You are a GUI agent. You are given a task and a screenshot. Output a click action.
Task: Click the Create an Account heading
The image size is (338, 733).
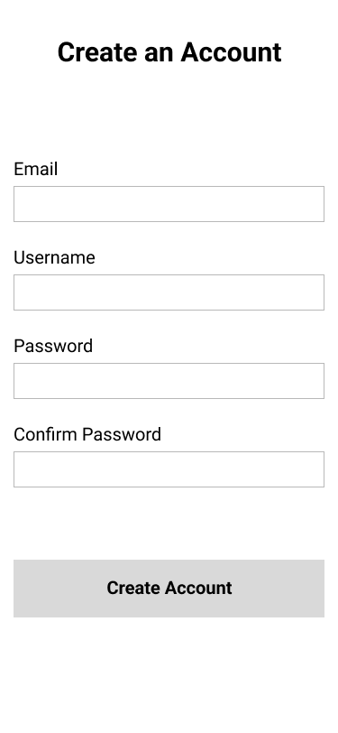[169, 51]
